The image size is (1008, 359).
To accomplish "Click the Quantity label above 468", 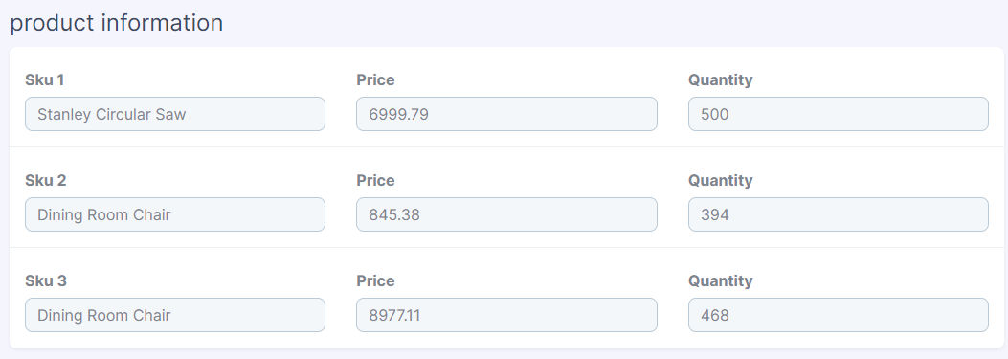I will pyautogui.click(x=720, y=280).
